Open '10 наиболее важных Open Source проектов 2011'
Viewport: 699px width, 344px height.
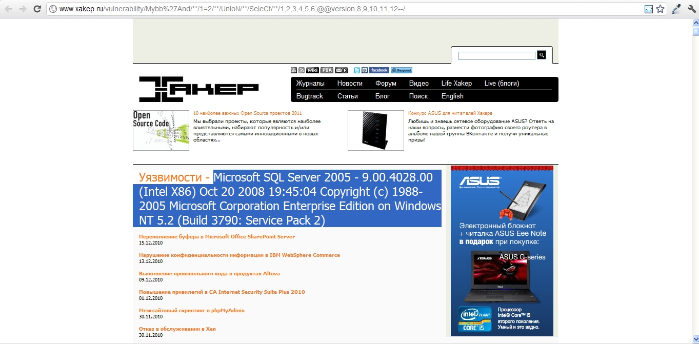[248, 113]
